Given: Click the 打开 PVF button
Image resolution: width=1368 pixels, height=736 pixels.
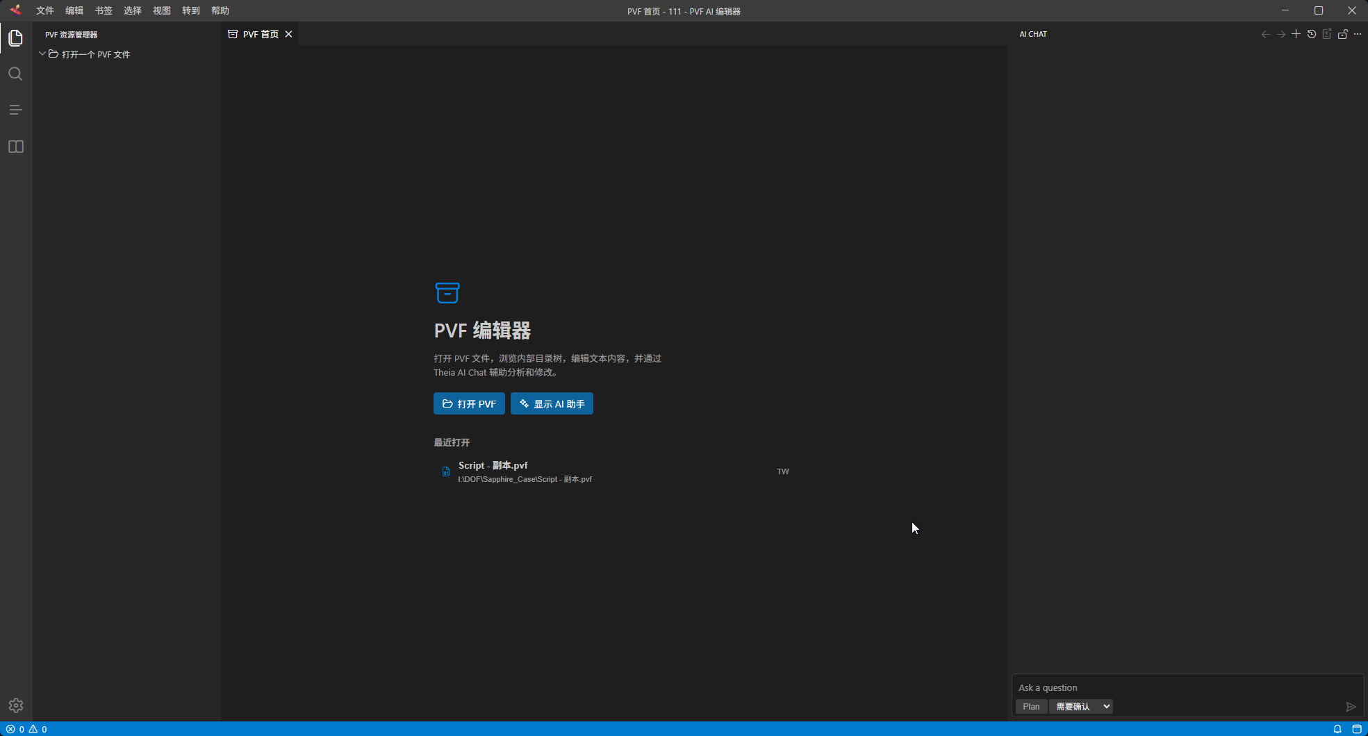Looking at the screenshot, I should [x=469, y=404].
